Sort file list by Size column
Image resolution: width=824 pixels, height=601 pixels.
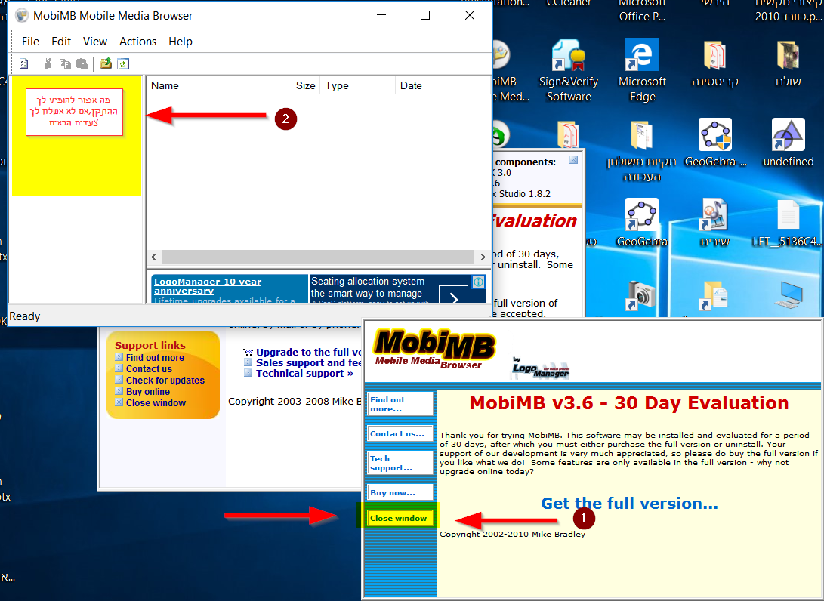(301, 85)
